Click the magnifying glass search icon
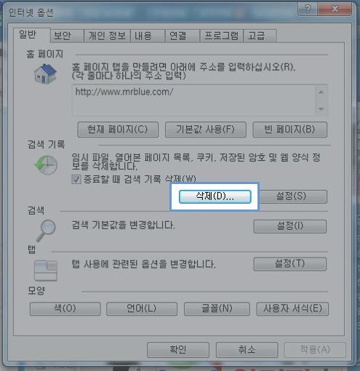The height and width of the screenshot is (371, 360). [47, 231]
